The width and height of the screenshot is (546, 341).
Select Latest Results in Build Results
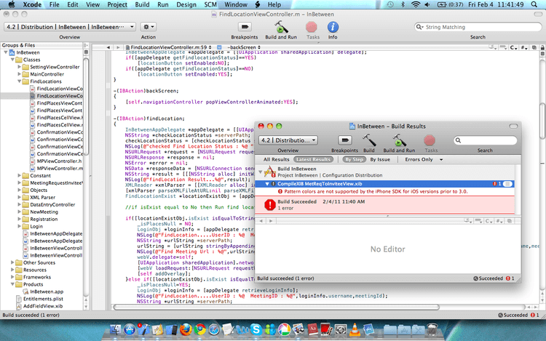[313, 159]
